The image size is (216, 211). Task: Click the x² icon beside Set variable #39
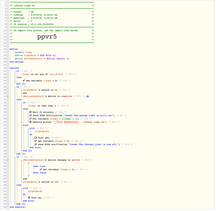(41, 170)
